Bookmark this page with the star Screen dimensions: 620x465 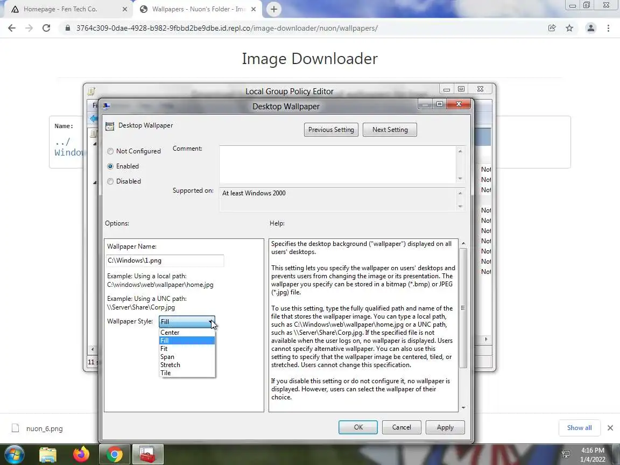tap(569, 28)
